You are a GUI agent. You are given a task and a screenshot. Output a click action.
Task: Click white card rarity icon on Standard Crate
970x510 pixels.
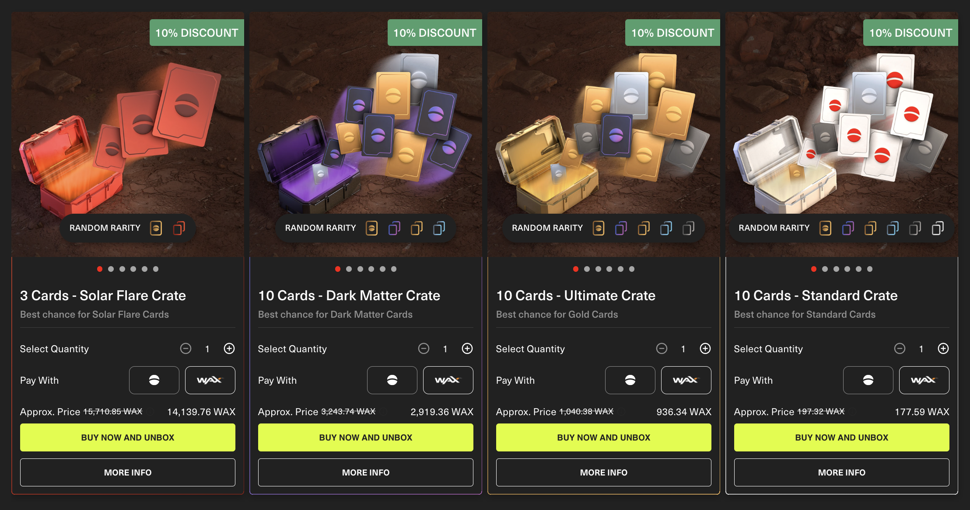coord(938,228)
